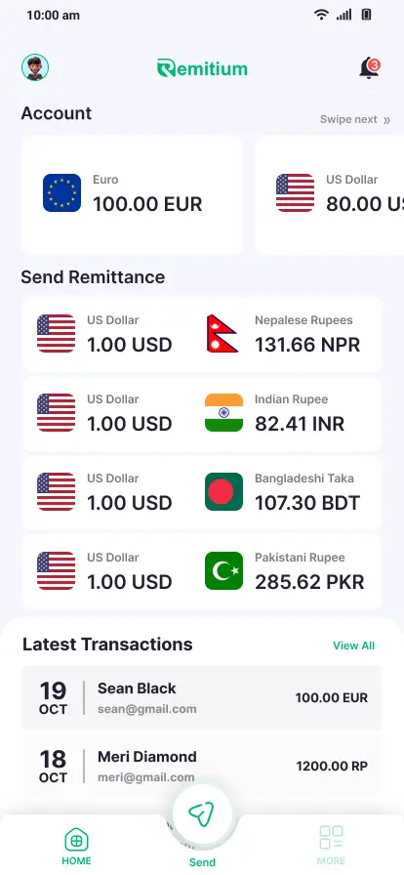Check the Wi-Fi status icon
The image size is (404, 875).
pos(321,15)
